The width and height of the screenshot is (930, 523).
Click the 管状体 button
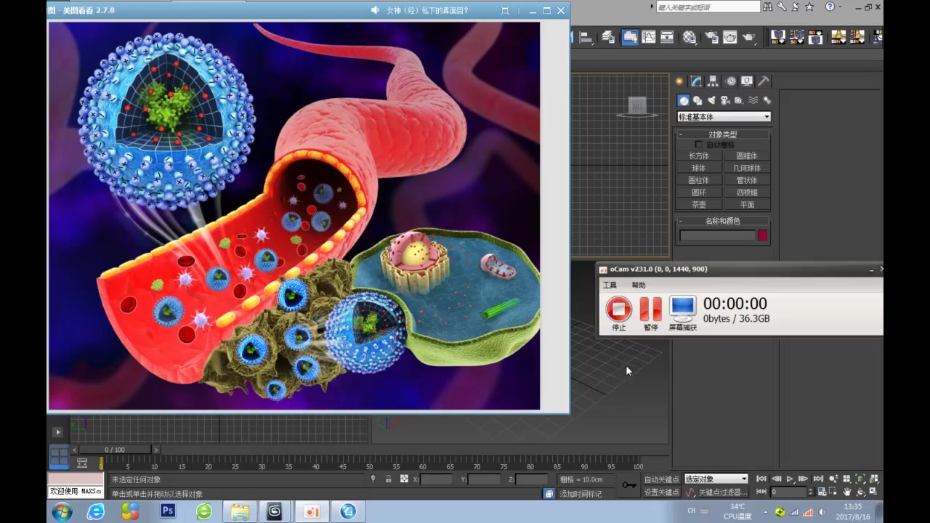tap(747, 180)
